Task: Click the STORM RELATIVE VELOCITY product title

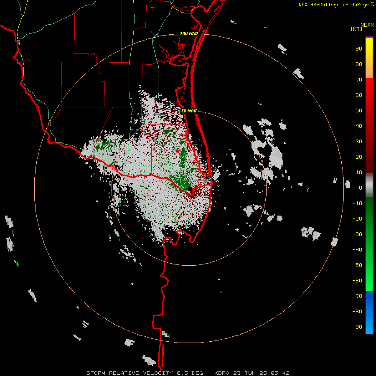Action: (x=130, y=373)
